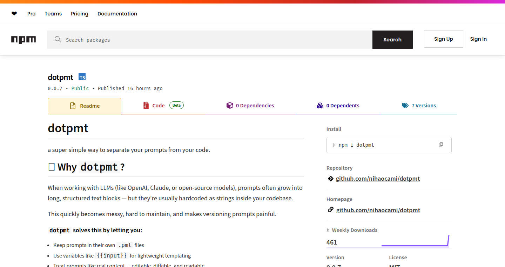Open the Pricing menu item
The height and width of the screenshot is (267, 505).
pyautogui.click(x=80, y=14)
